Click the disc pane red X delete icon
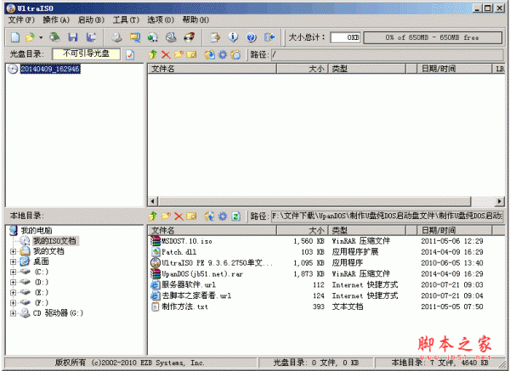Screen dimensions: 510x371 [x=166, y=54]
